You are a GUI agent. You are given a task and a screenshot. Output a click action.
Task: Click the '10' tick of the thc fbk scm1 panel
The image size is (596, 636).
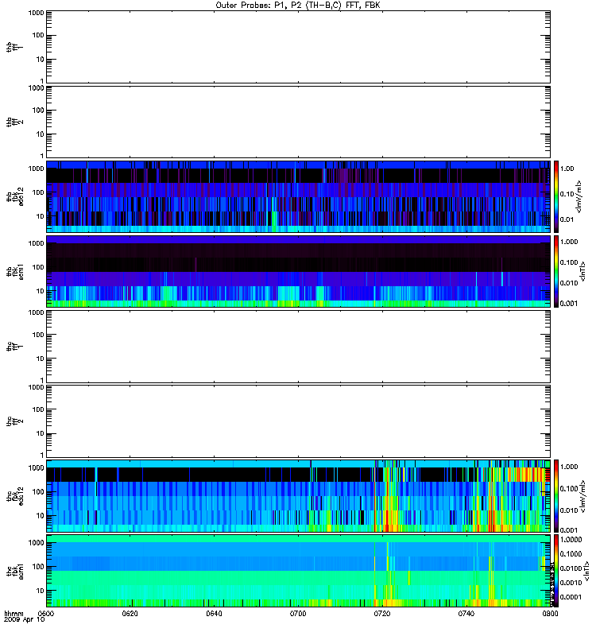[x=41, y=591]
